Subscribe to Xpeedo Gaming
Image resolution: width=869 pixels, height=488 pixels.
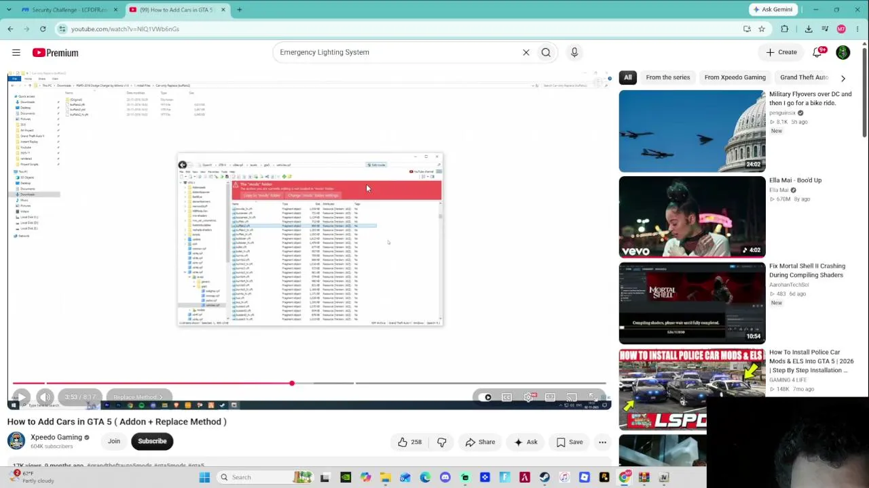click(x=152, y=441)
